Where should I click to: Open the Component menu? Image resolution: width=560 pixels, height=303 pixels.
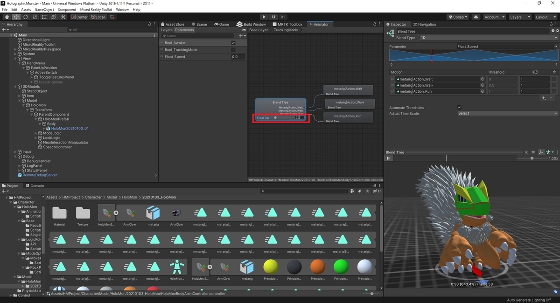[67, 9]
